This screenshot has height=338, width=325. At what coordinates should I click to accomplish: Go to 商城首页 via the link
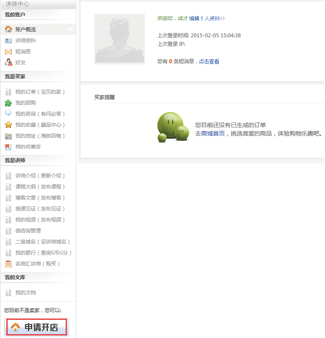[213, 133]
